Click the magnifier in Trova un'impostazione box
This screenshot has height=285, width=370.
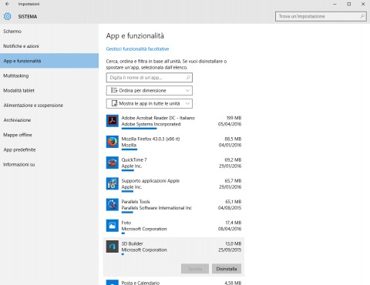coord(362,16)
